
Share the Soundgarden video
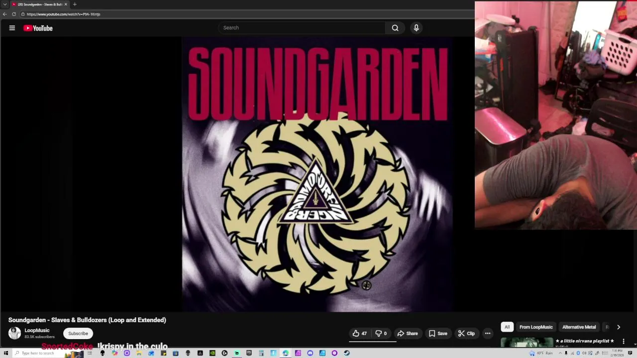[x=408, y=334]
